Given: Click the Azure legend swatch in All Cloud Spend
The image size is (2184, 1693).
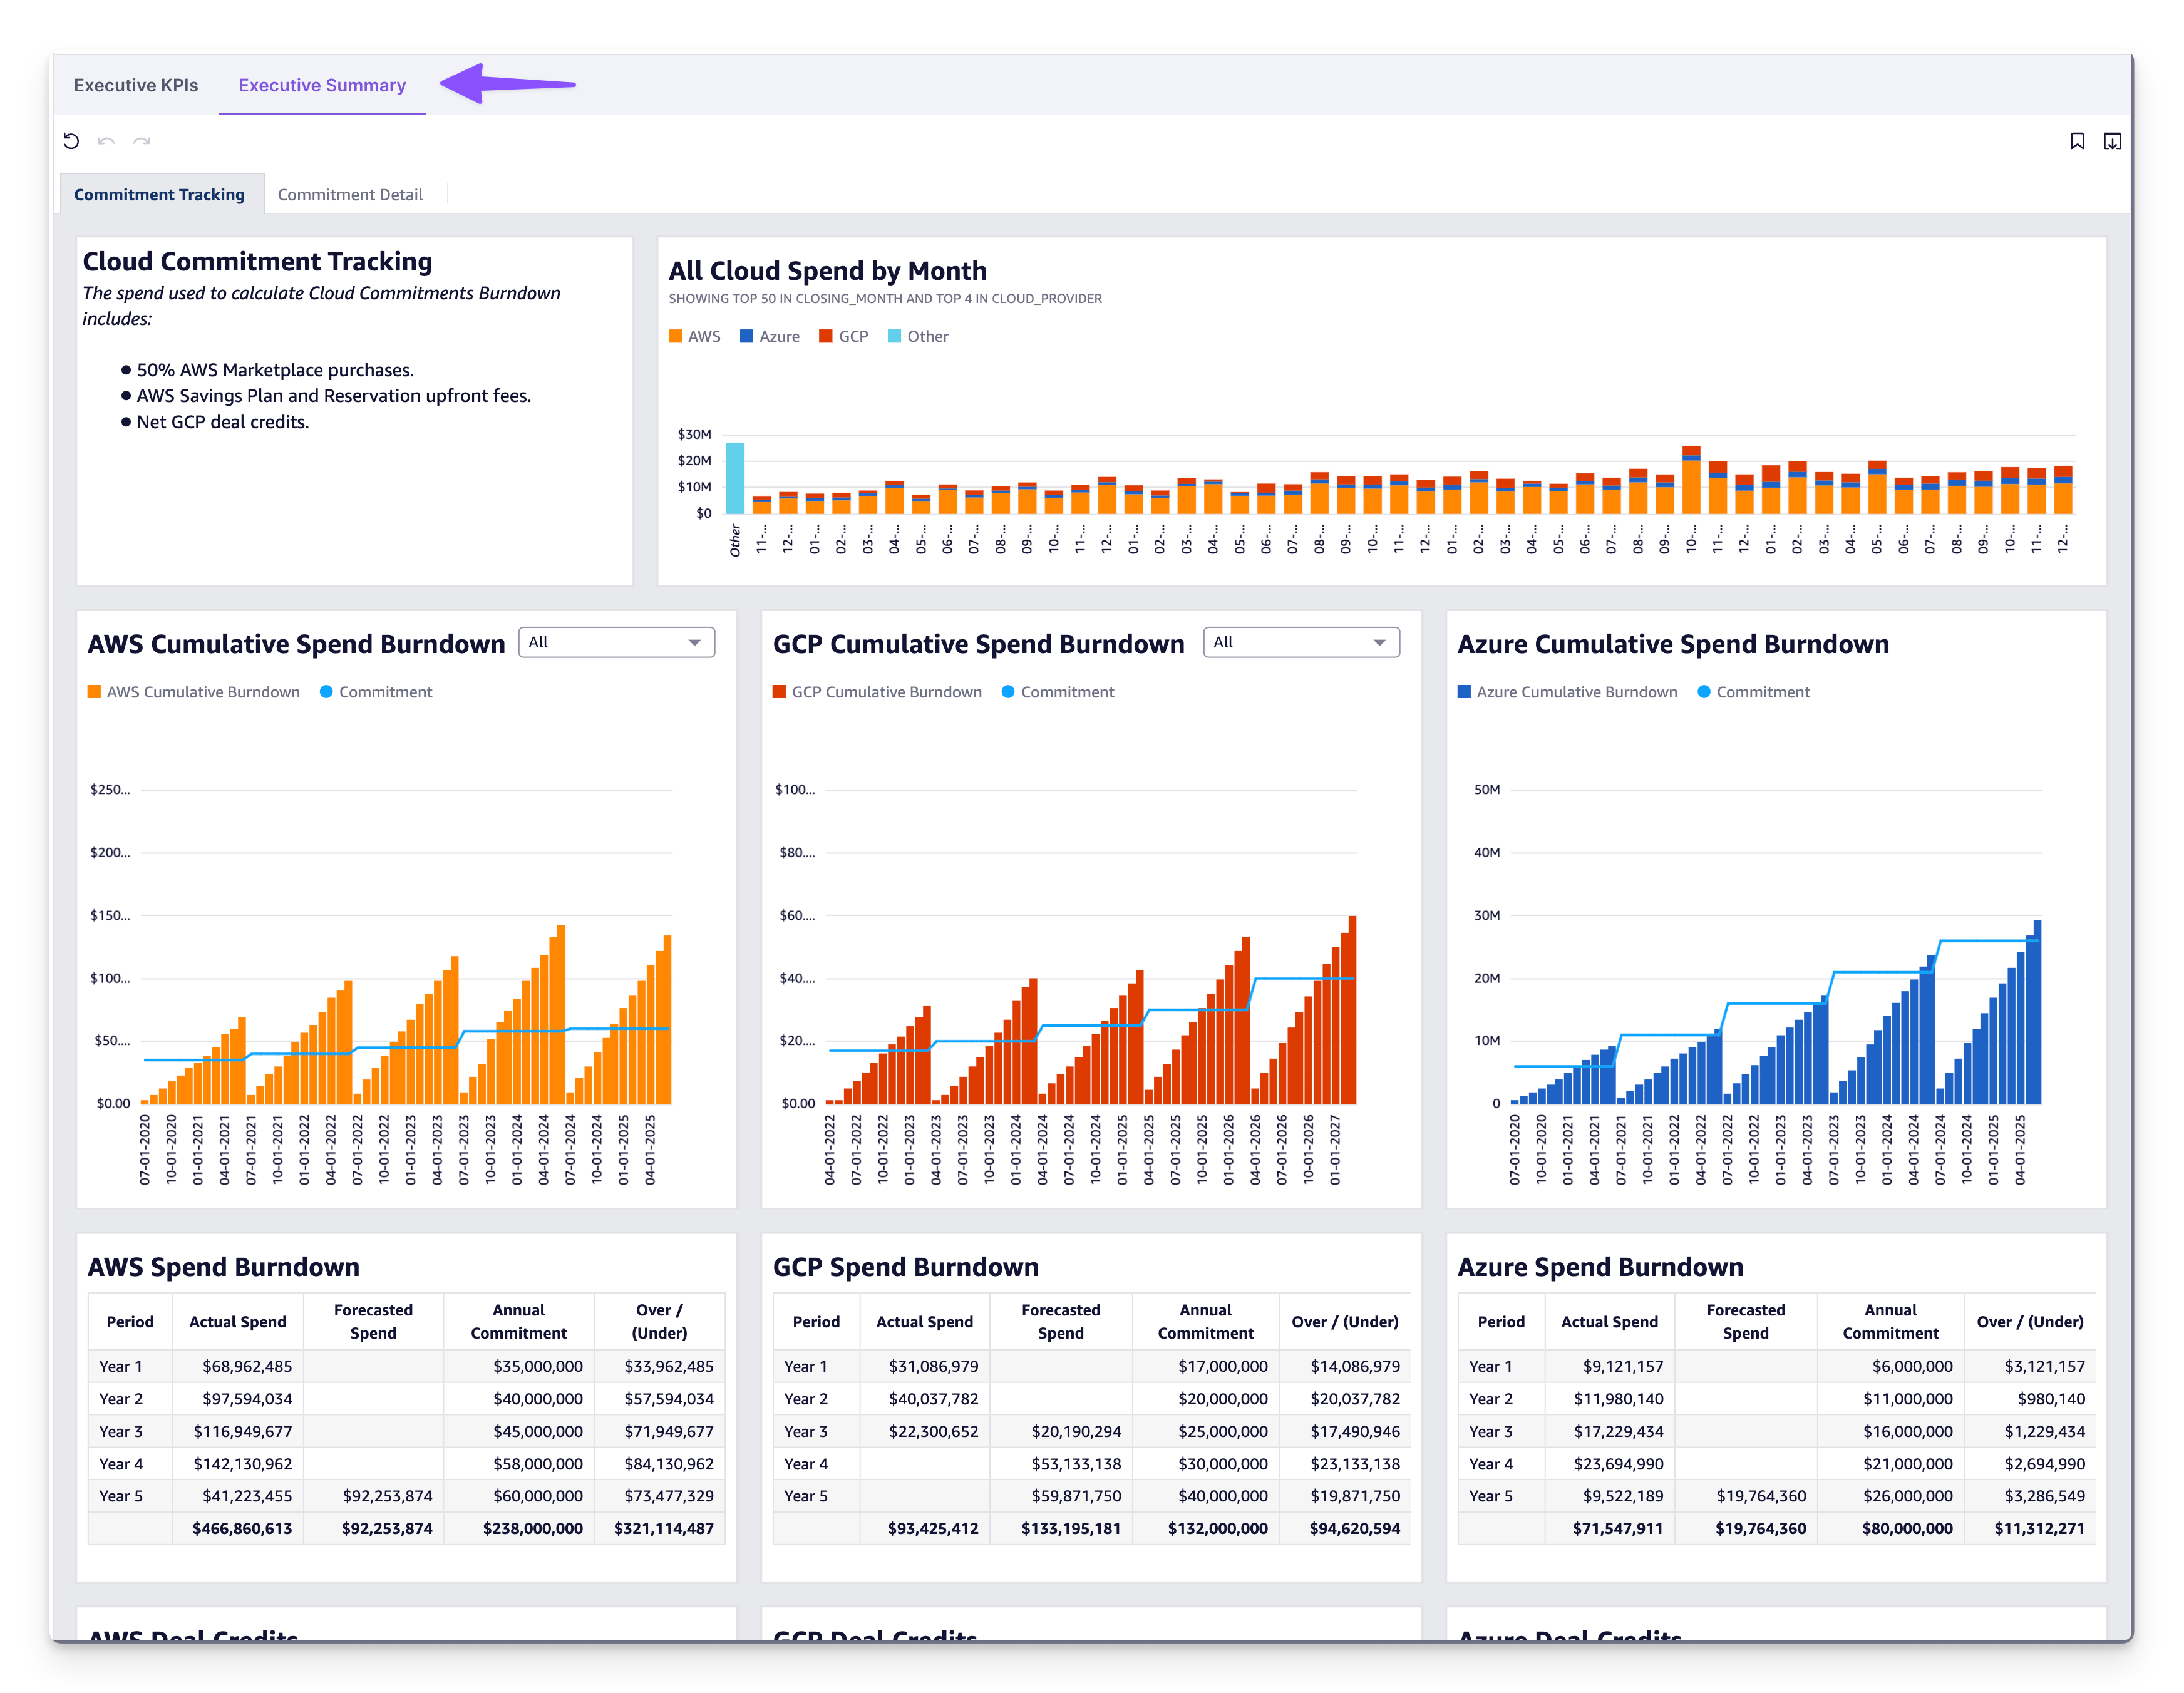Looking at the screenshot, I should pyautogui.click(x=746, y=336).
